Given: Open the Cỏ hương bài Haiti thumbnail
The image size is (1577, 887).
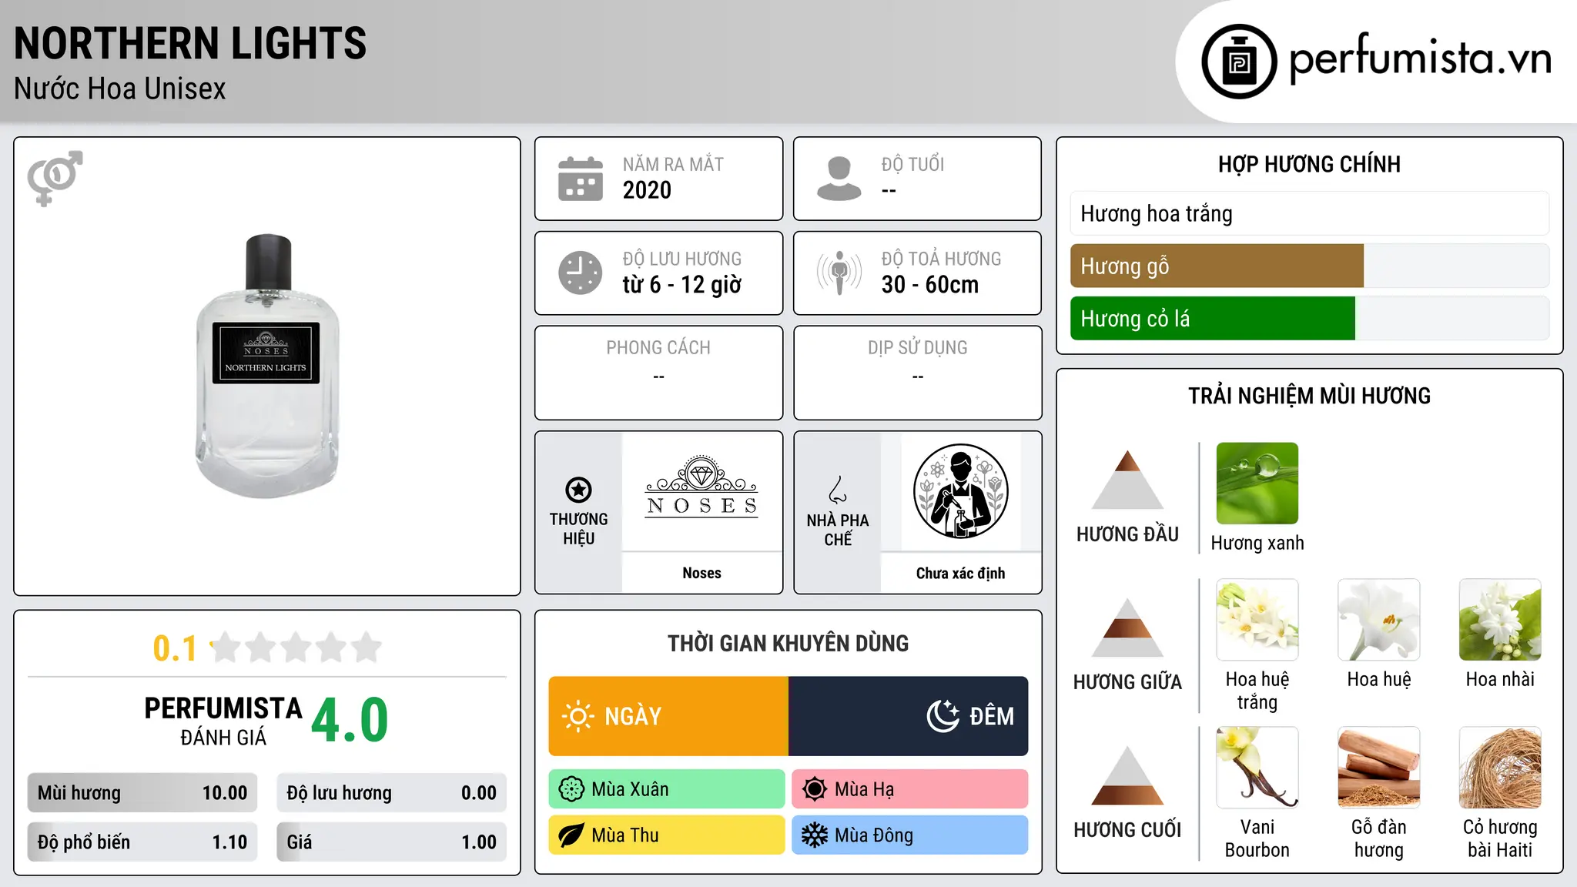Looking at the screenshot, I should 1500,768.
